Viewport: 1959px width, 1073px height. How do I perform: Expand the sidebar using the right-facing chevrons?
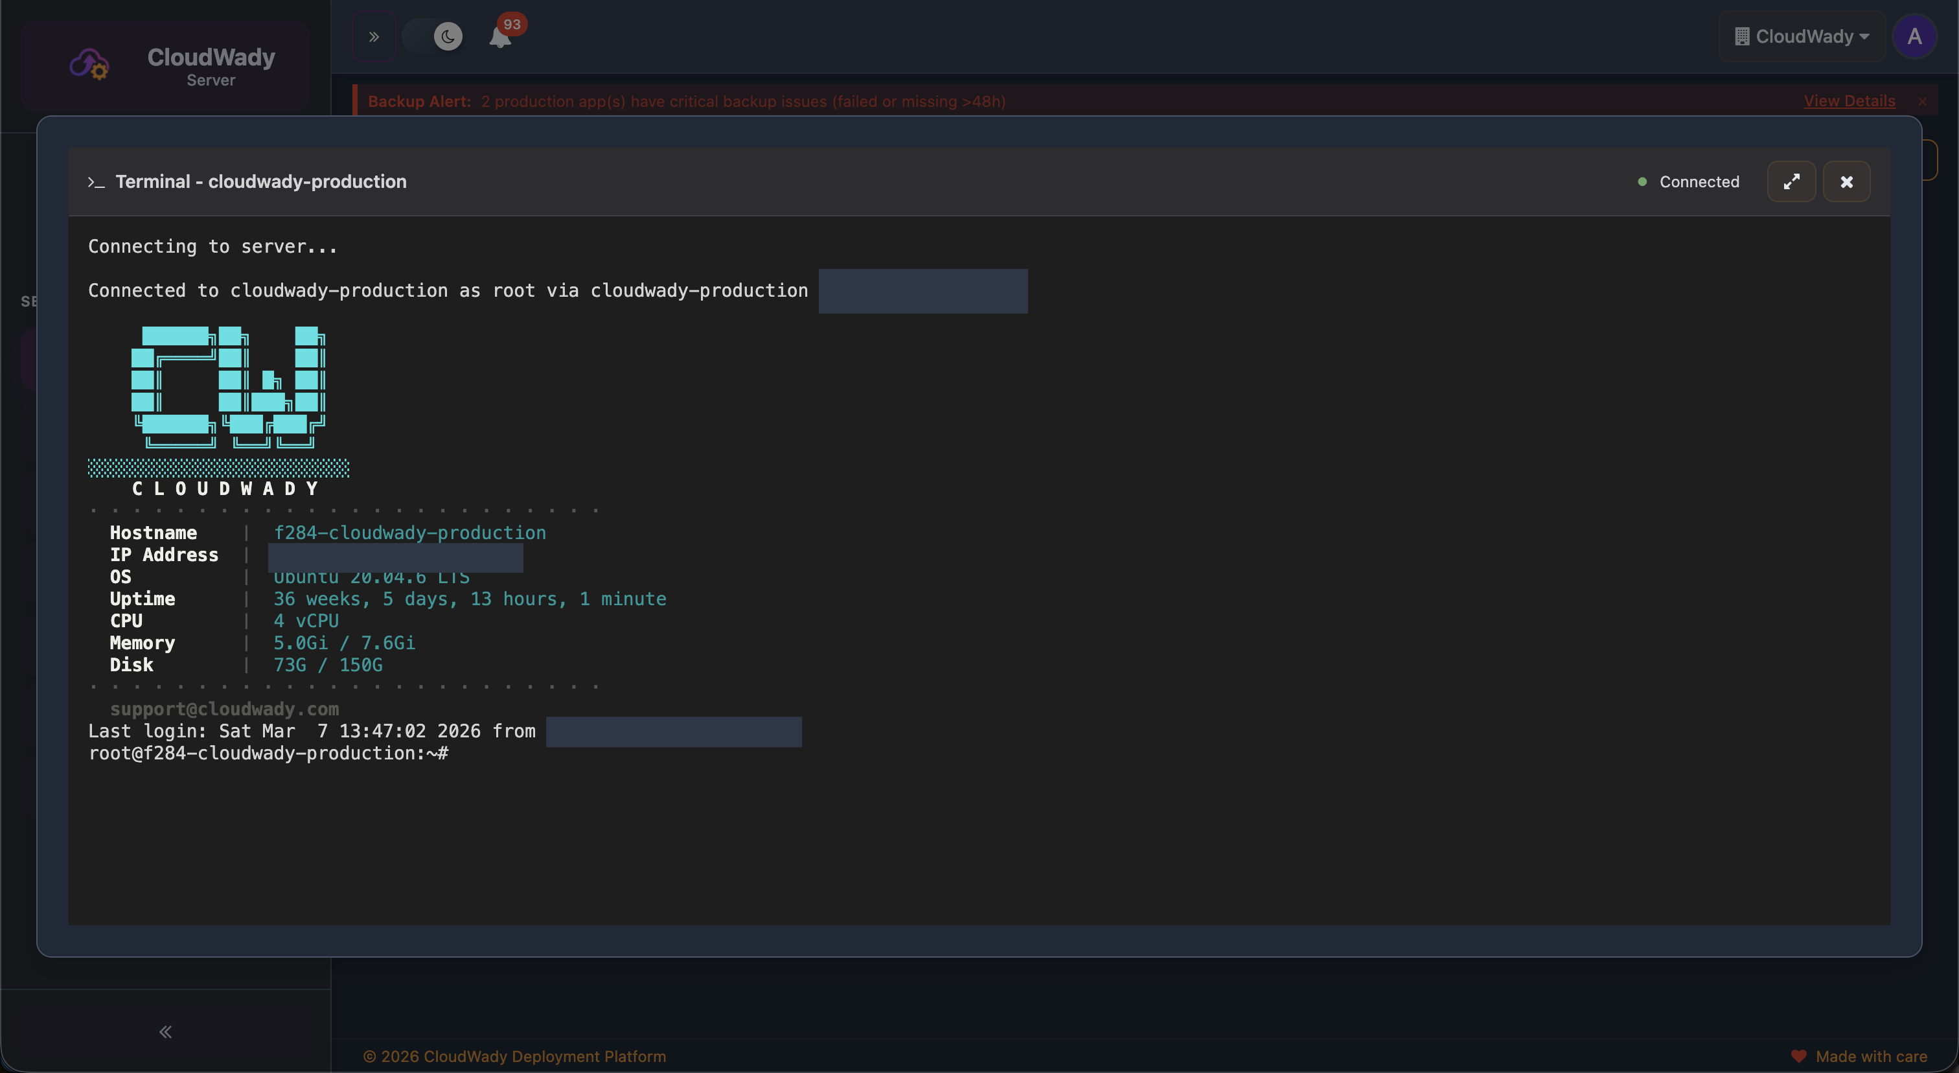(x=373, y=36)
